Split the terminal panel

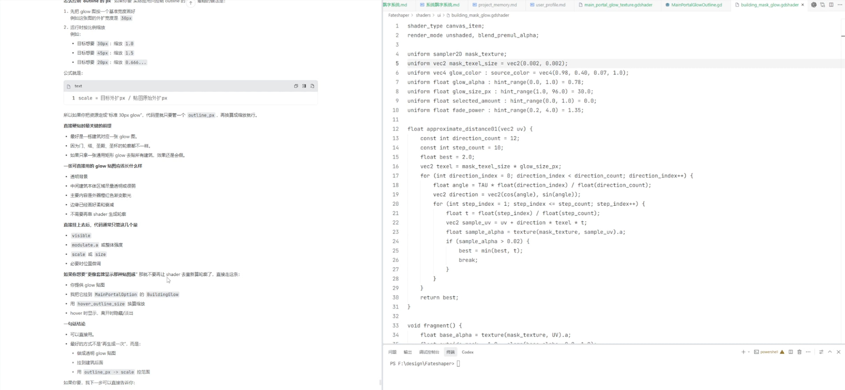(x=791, y=352)
